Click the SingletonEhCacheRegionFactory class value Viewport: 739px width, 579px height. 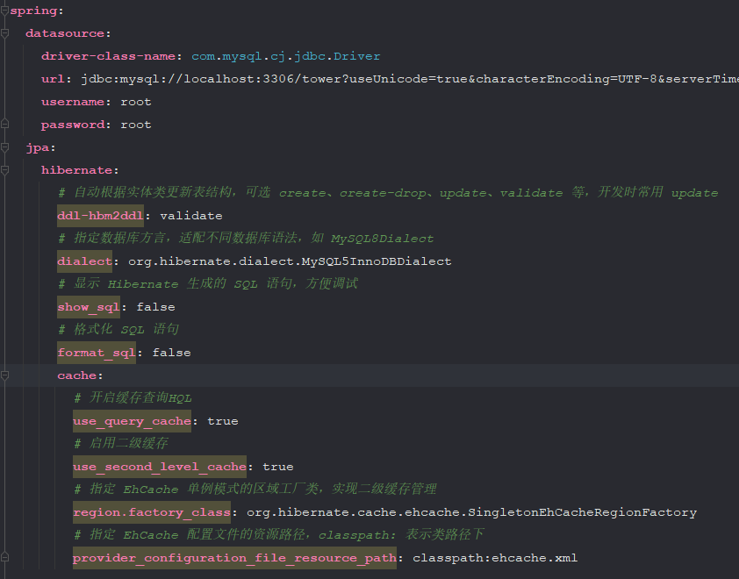point(471,512)
